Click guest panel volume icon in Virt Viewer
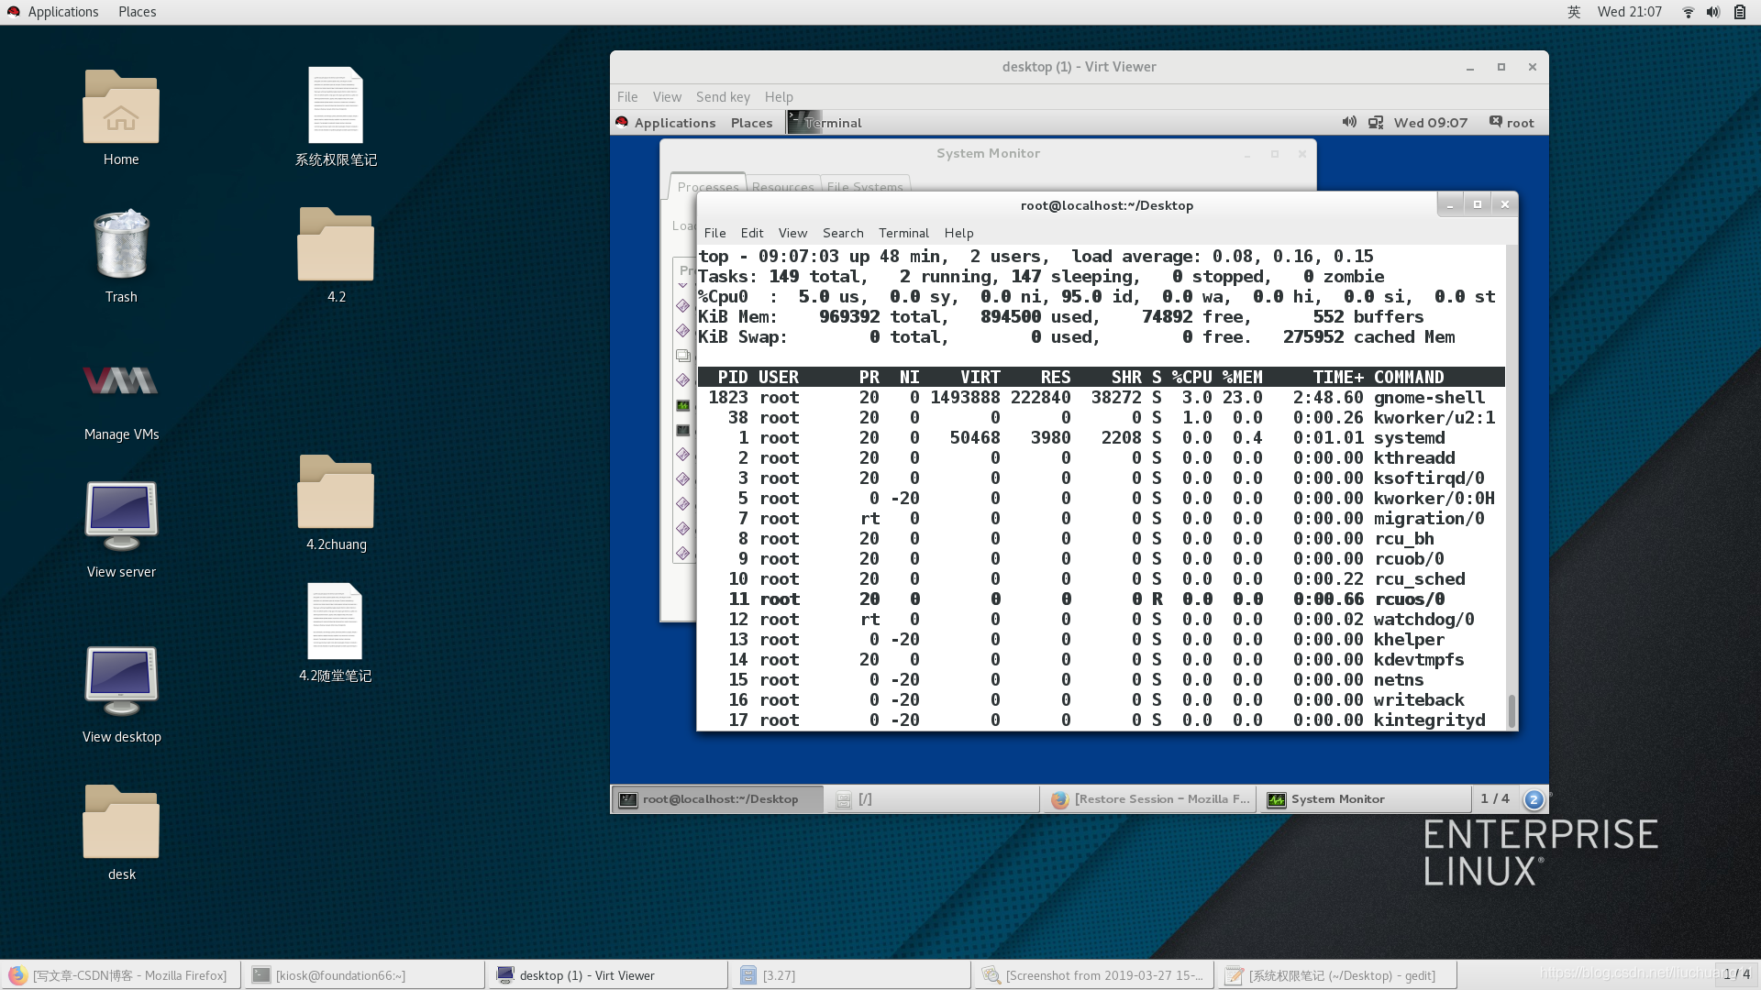The image size is (1761, 990). [x=1349, y=122]
